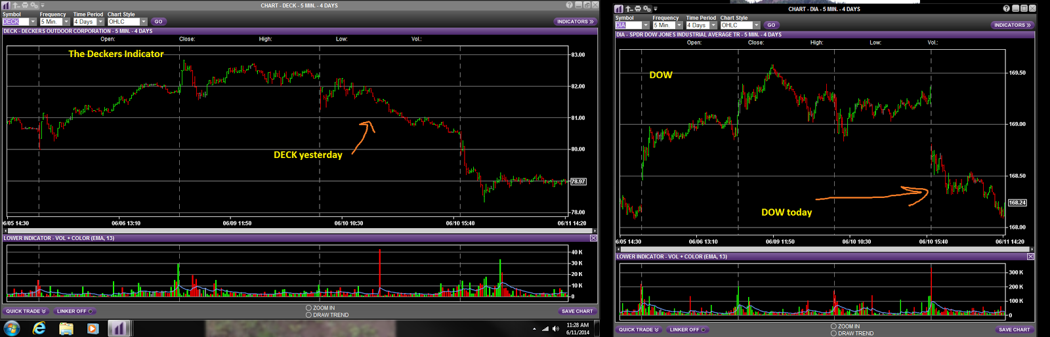The width and height of the screenshot is (1050, 337).
Task: Open Frequency dropdown in DECK window
Action: pyautogui.click(x=66, y=22)
